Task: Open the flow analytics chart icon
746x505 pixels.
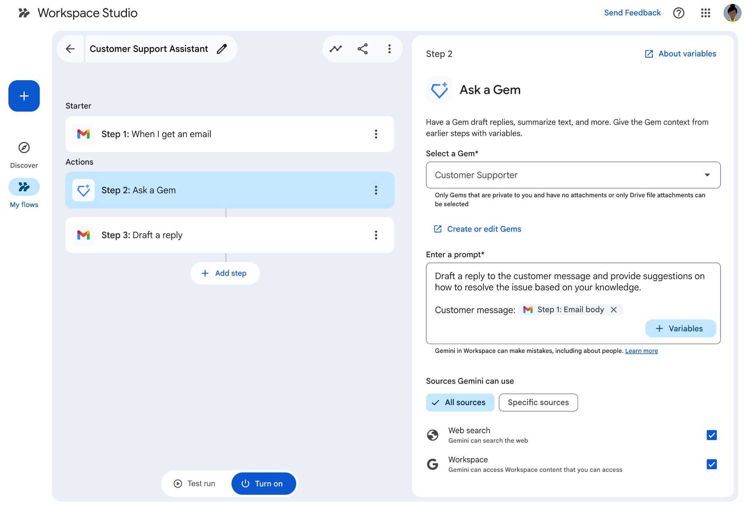Action: click(x=335, y=48)
